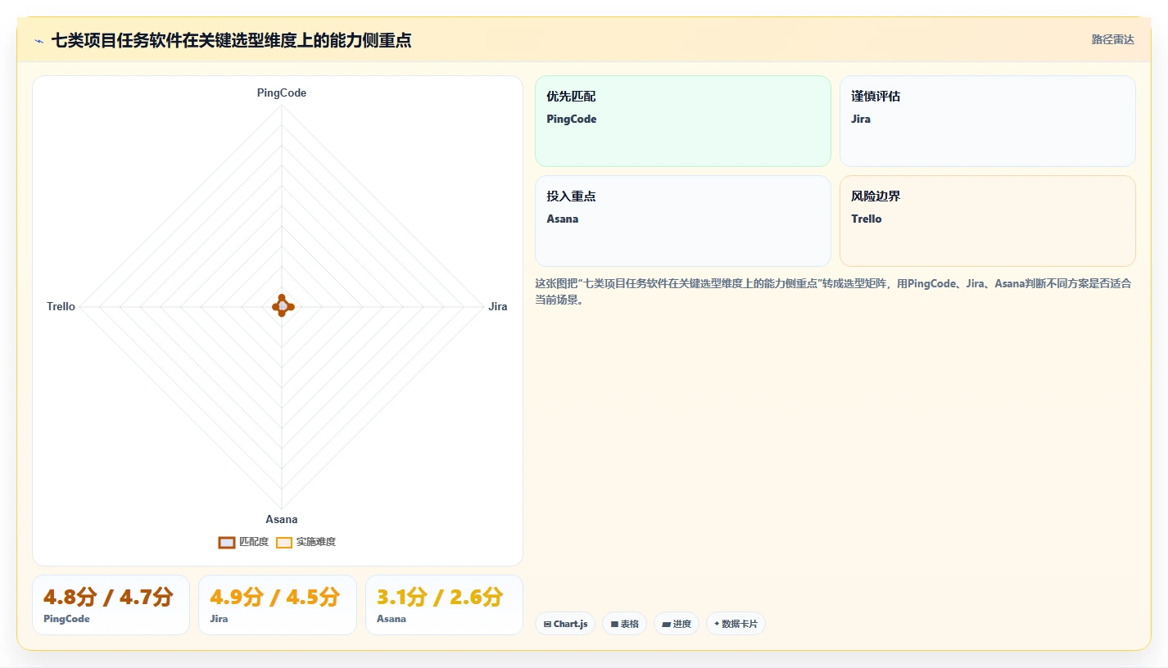Screen dimensions: 1168x668
Task: Click the PingCode axis label on radar
Action: pos(282,93)
